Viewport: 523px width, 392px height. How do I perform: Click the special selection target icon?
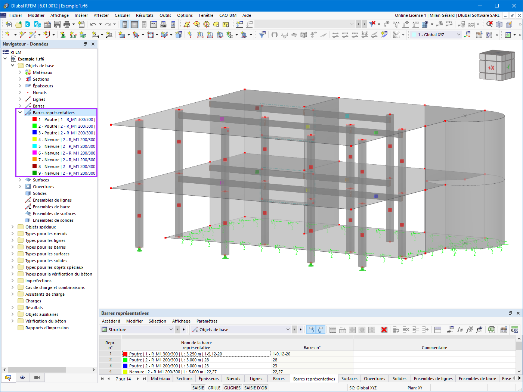pos(206,24)
